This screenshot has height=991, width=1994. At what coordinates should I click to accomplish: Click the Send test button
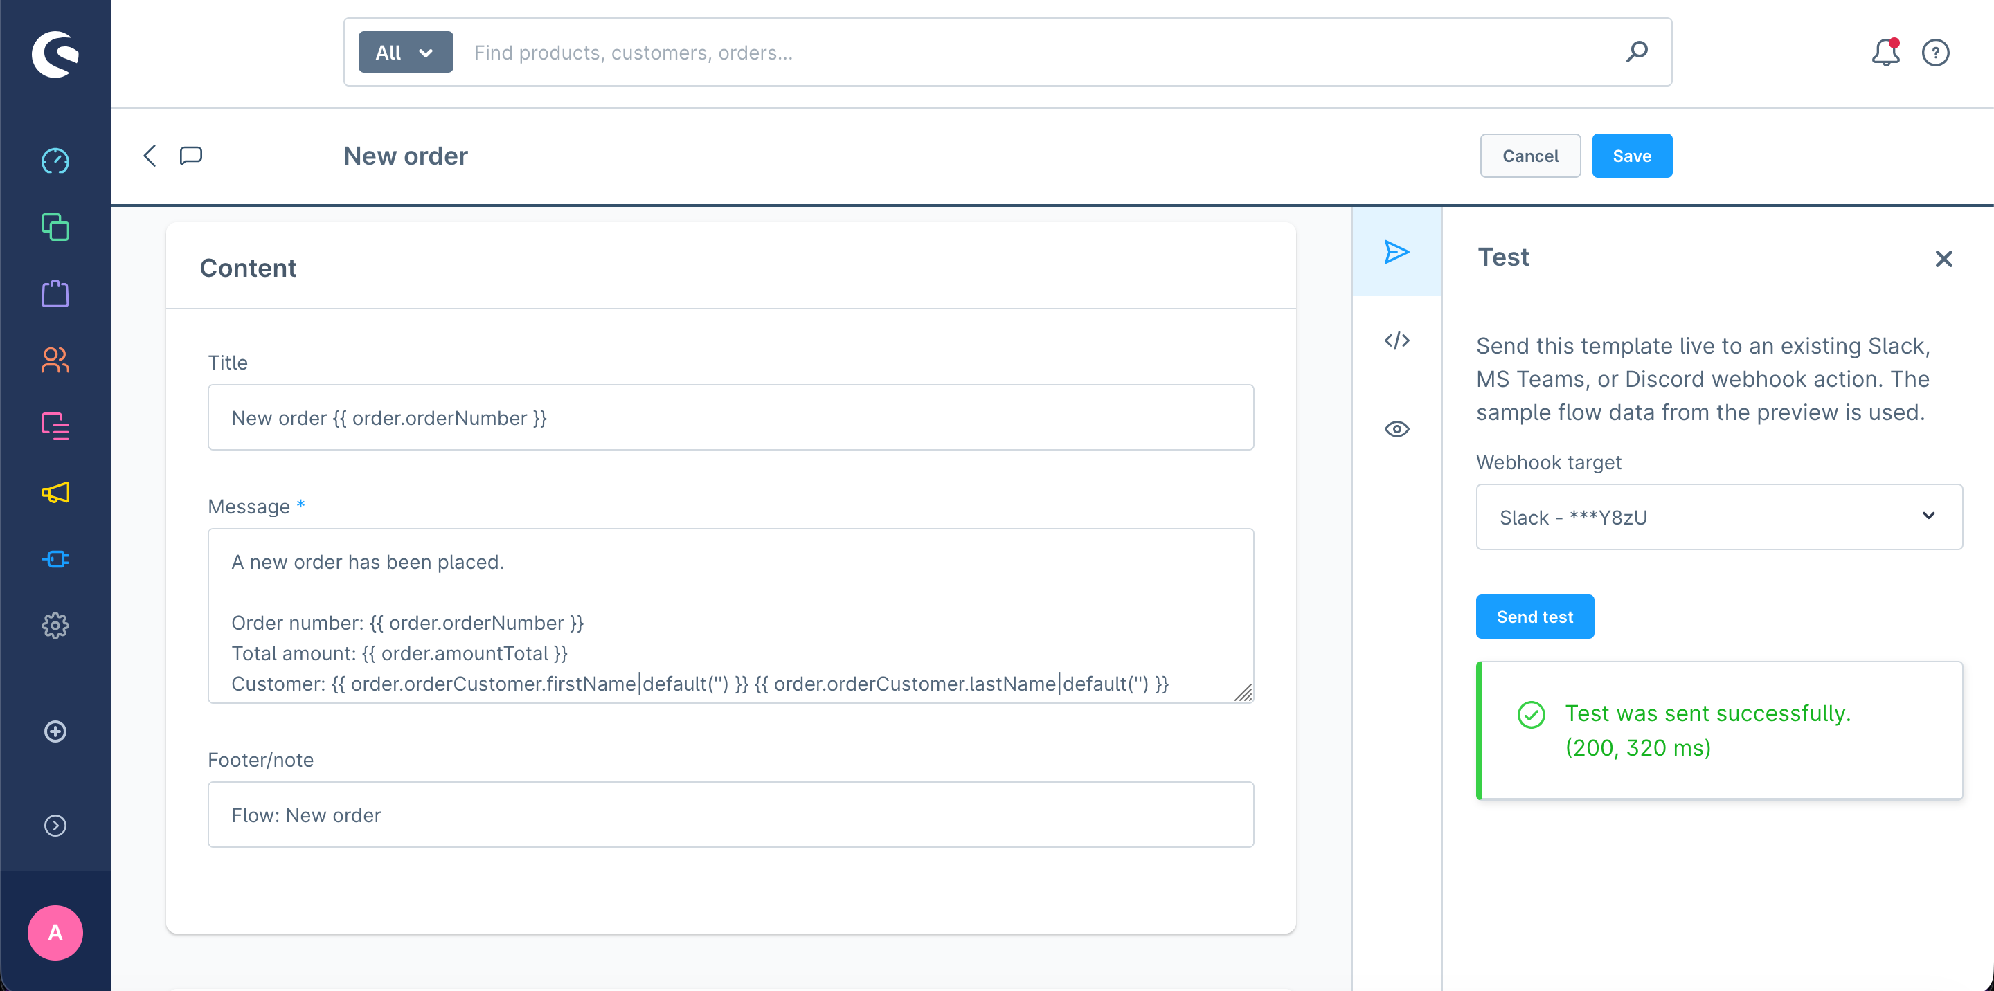(x=1534, y=617)
